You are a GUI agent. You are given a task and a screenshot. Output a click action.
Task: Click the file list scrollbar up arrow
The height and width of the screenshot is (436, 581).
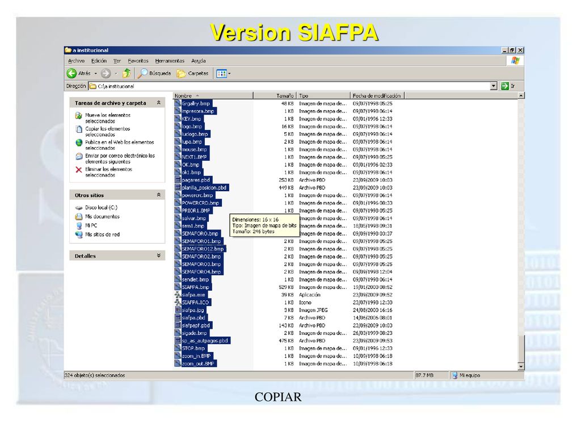(x=521, y=95)
